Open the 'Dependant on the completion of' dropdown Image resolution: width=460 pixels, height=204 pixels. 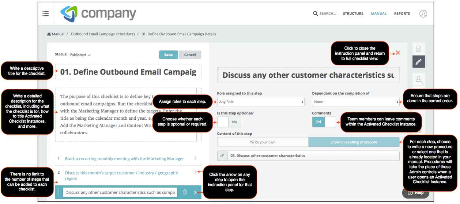[355, 102]
